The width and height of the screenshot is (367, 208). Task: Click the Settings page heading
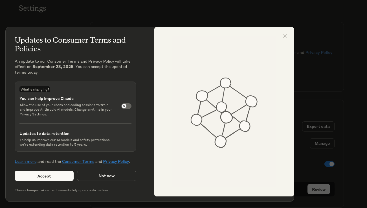pyautogui.click(x=32, y=8)
